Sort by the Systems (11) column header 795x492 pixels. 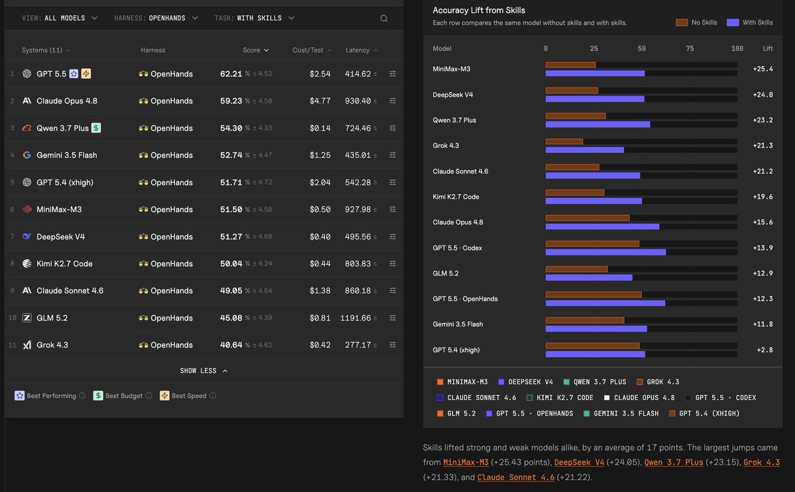46,50
